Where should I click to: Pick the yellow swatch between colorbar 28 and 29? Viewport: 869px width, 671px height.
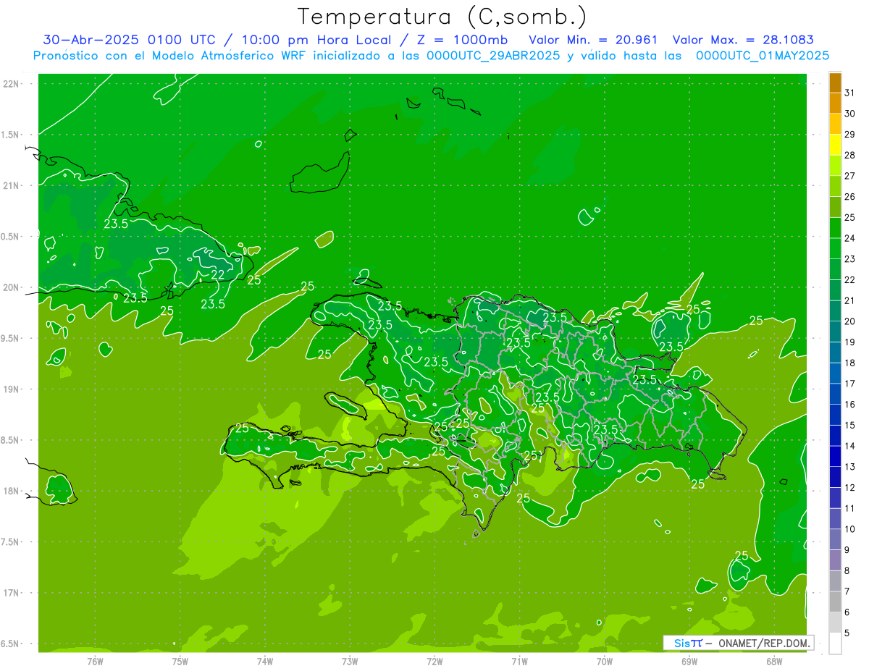(x=835, y=145)
